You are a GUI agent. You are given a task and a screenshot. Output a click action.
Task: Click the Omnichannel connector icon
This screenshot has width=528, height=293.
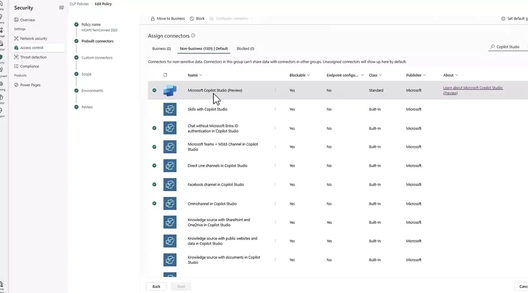(170, 203)
